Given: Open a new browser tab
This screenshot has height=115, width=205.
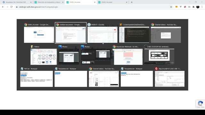Looking at the screenshot, I should click(x=132, y=2).
